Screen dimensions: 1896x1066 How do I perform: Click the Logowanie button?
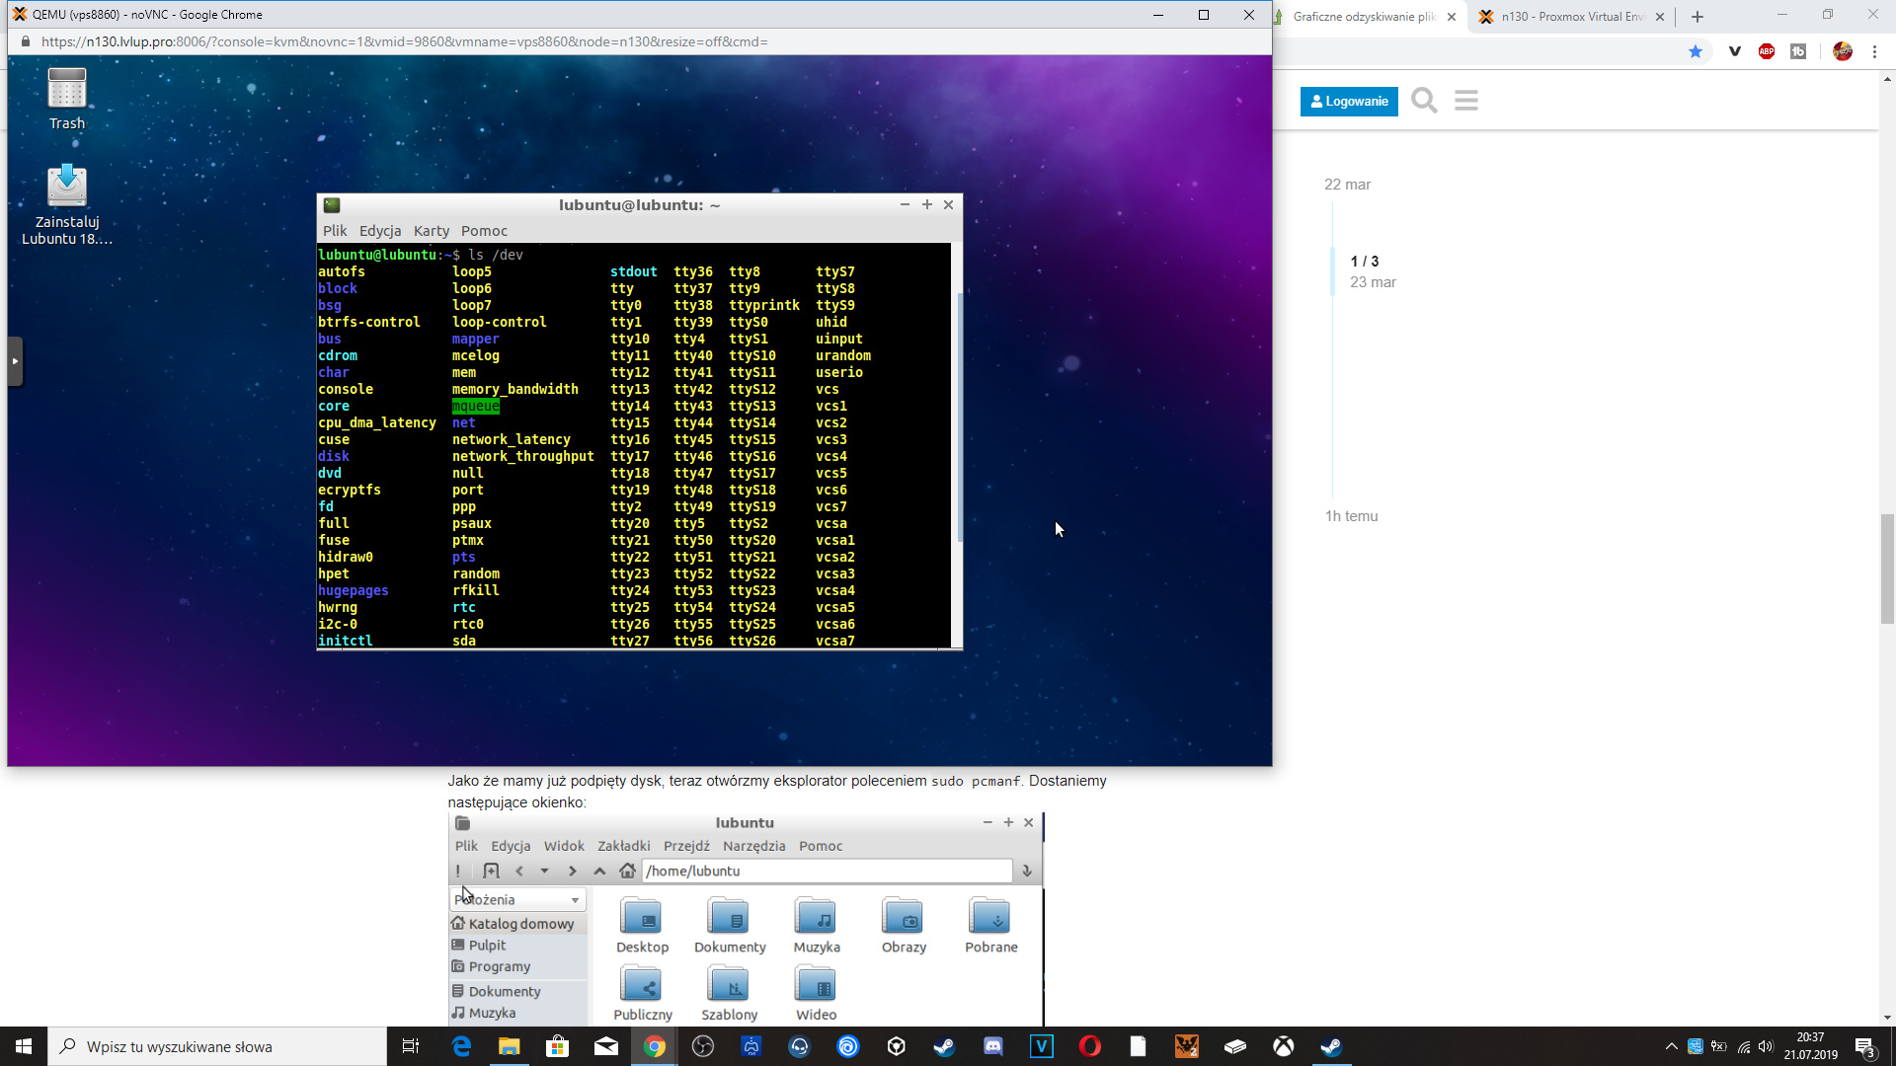(1348, 101)
